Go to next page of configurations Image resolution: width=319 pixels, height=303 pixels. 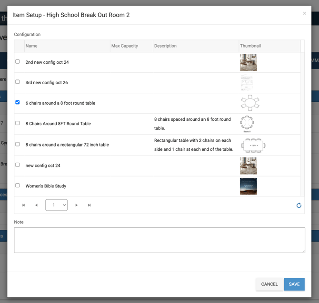[x=77, y=205]
